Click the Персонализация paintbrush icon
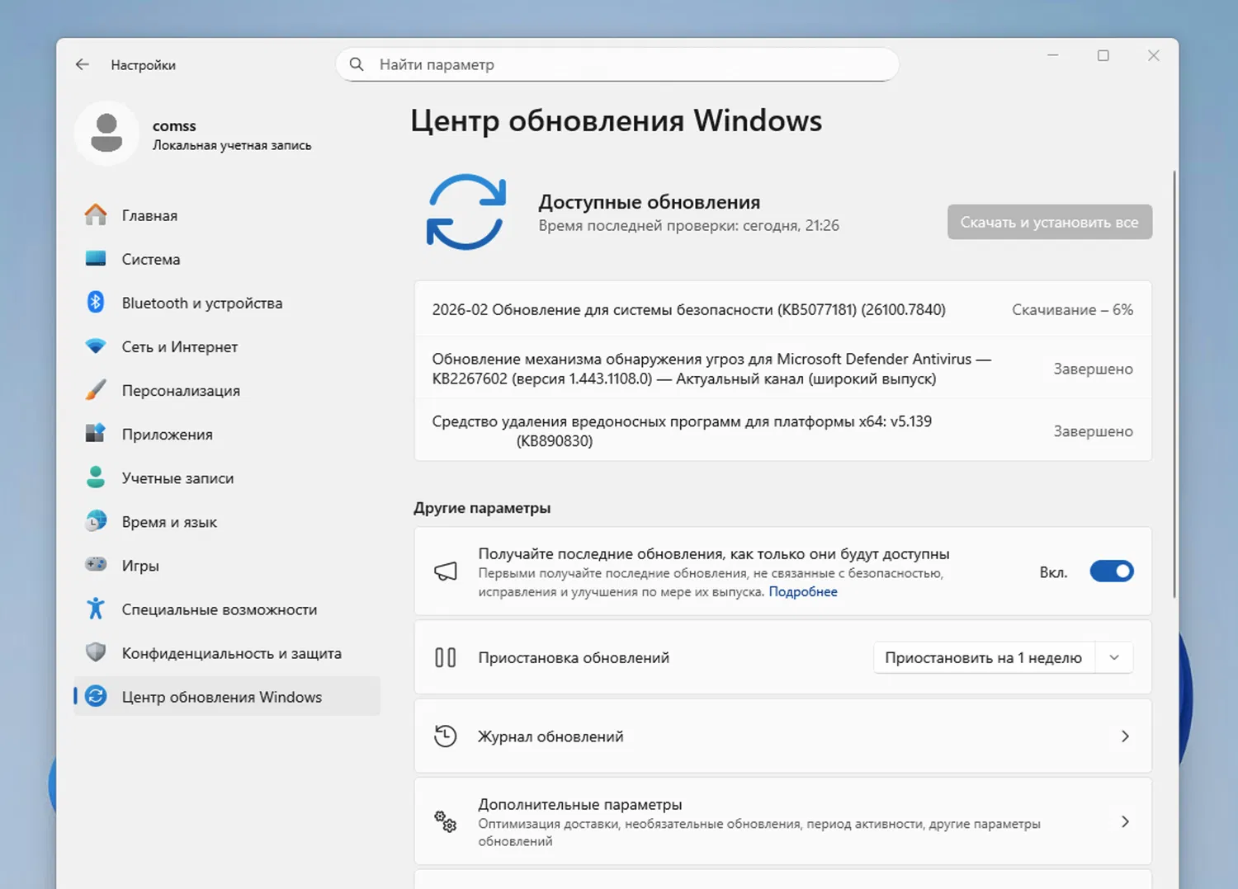 96,390
